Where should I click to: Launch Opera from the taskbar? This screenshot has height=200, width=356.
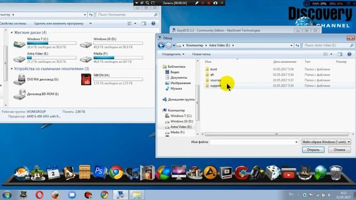[x=39, y=195]
